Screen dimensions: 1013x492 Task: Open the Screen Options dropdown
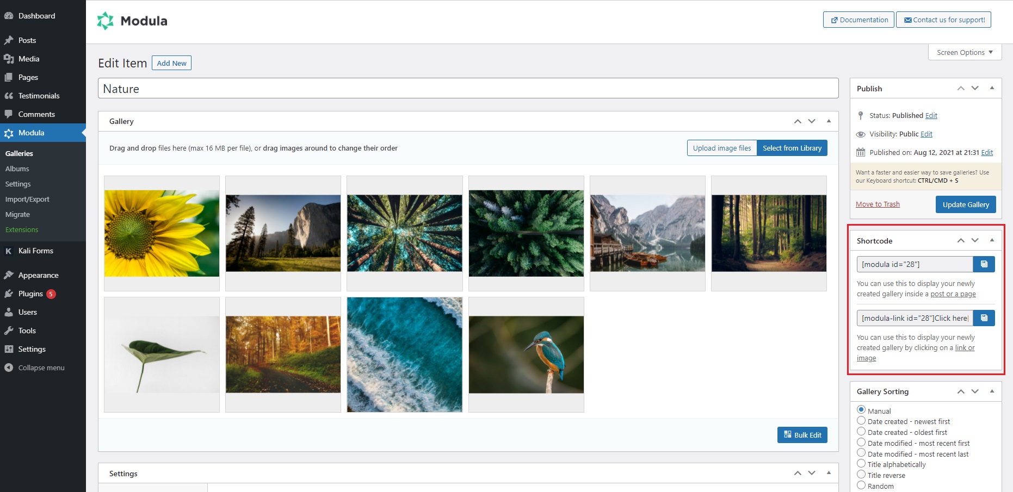click(964, 52)
